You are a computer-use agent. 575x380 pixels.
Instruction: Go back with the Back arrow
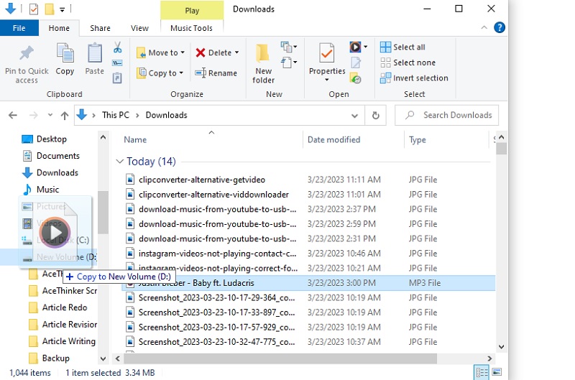click(x=13, y=116)
